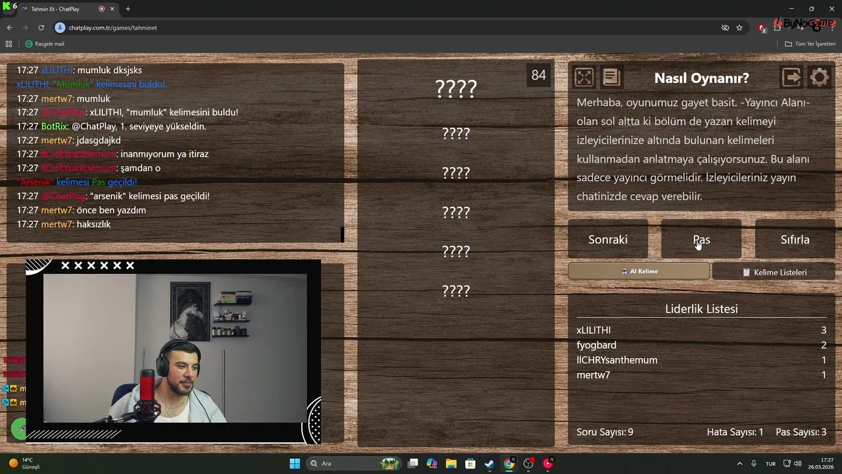Click the taskbar Ara search box

(355, 463)
